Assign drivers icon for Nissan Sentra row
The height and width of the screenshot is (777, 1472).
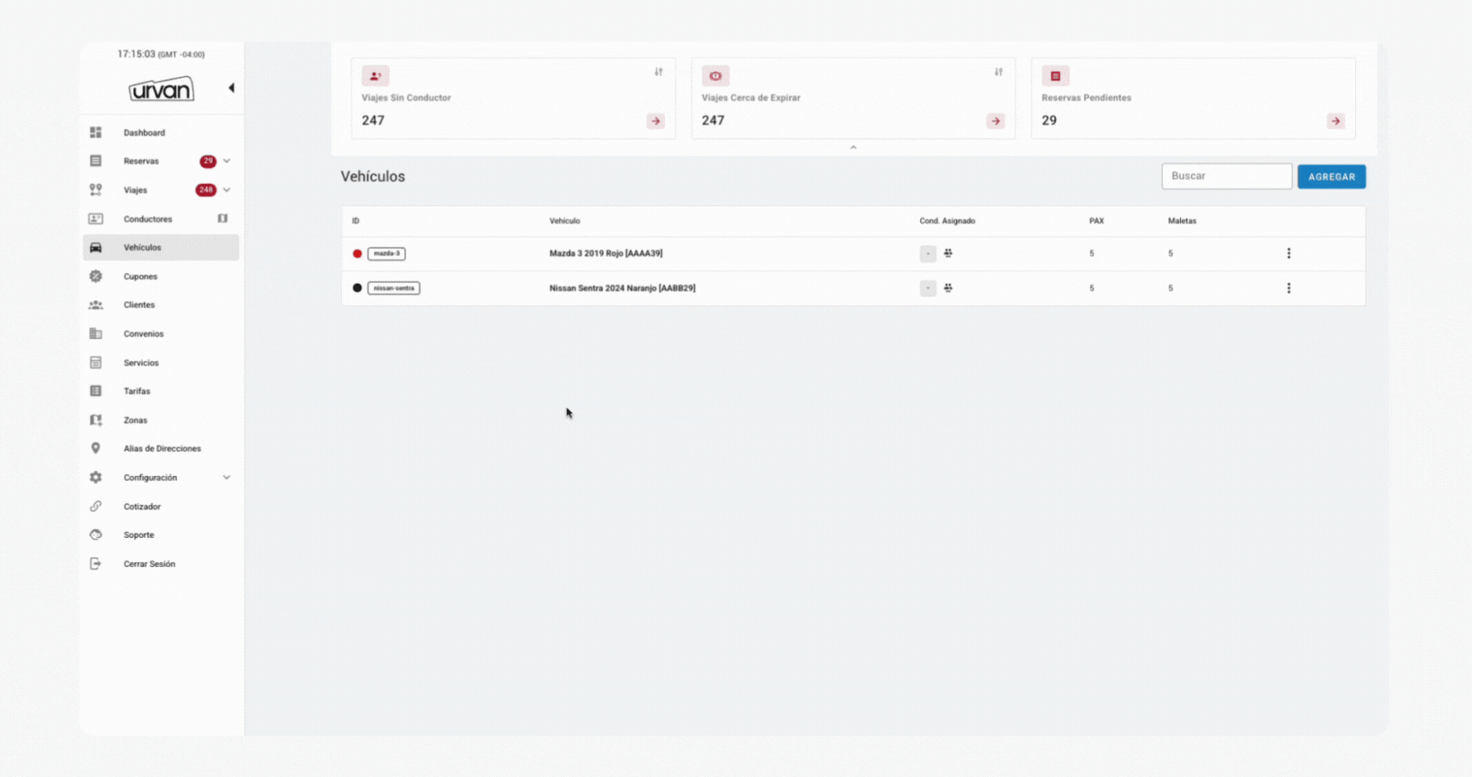pyautogui.click(x=948, y=288)
